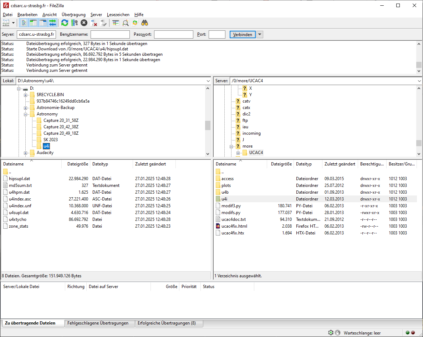Image resolution: width=423 pixels, height=337 pixels.
Task: Disconnect from the current server
Action: [x=94, y=23]
